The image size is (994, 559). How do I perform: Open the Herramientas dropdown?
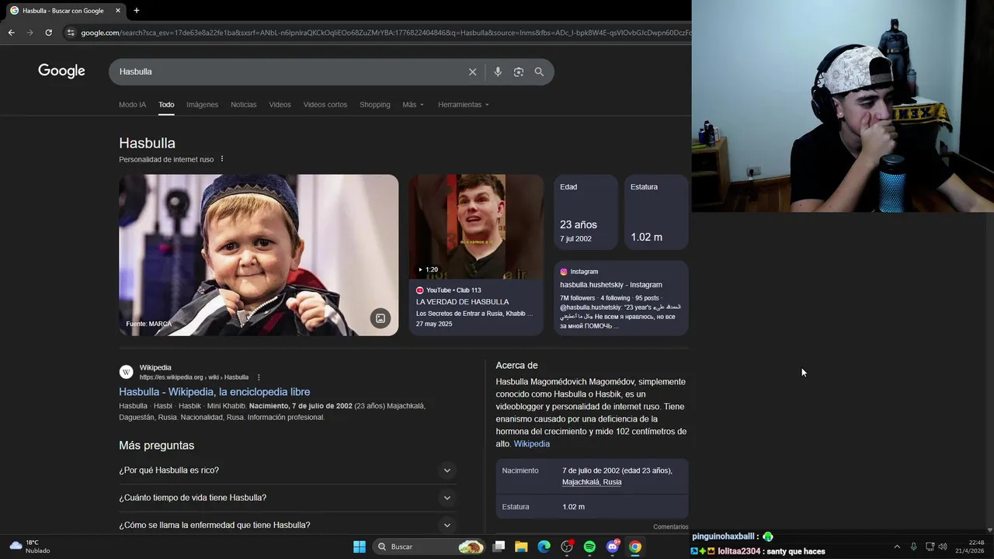pos(464,105)
